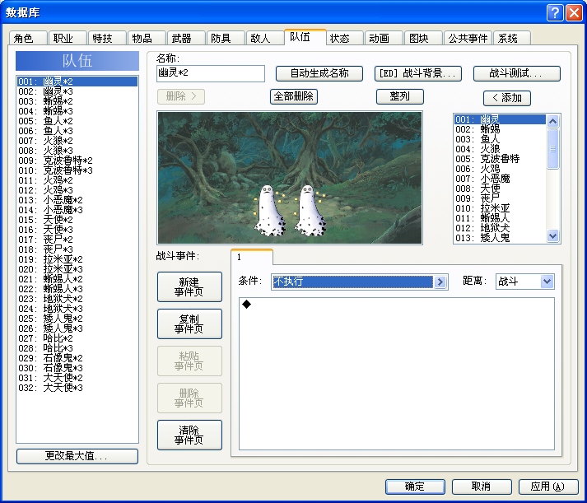Open the 状态 tab
The image size is (587, 503).
tap(344, 39)
